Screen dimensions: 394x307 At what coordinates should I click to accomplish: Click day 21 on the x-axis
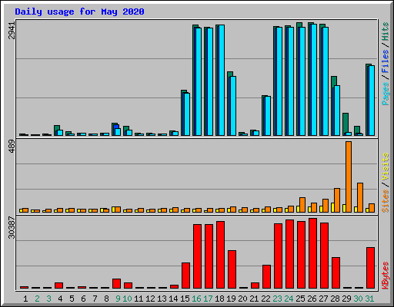coord(254,299)
